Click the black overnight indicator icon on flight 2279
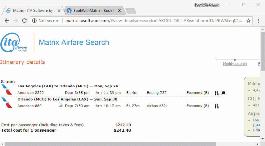265x146 pixels. [x=223, y=93]
